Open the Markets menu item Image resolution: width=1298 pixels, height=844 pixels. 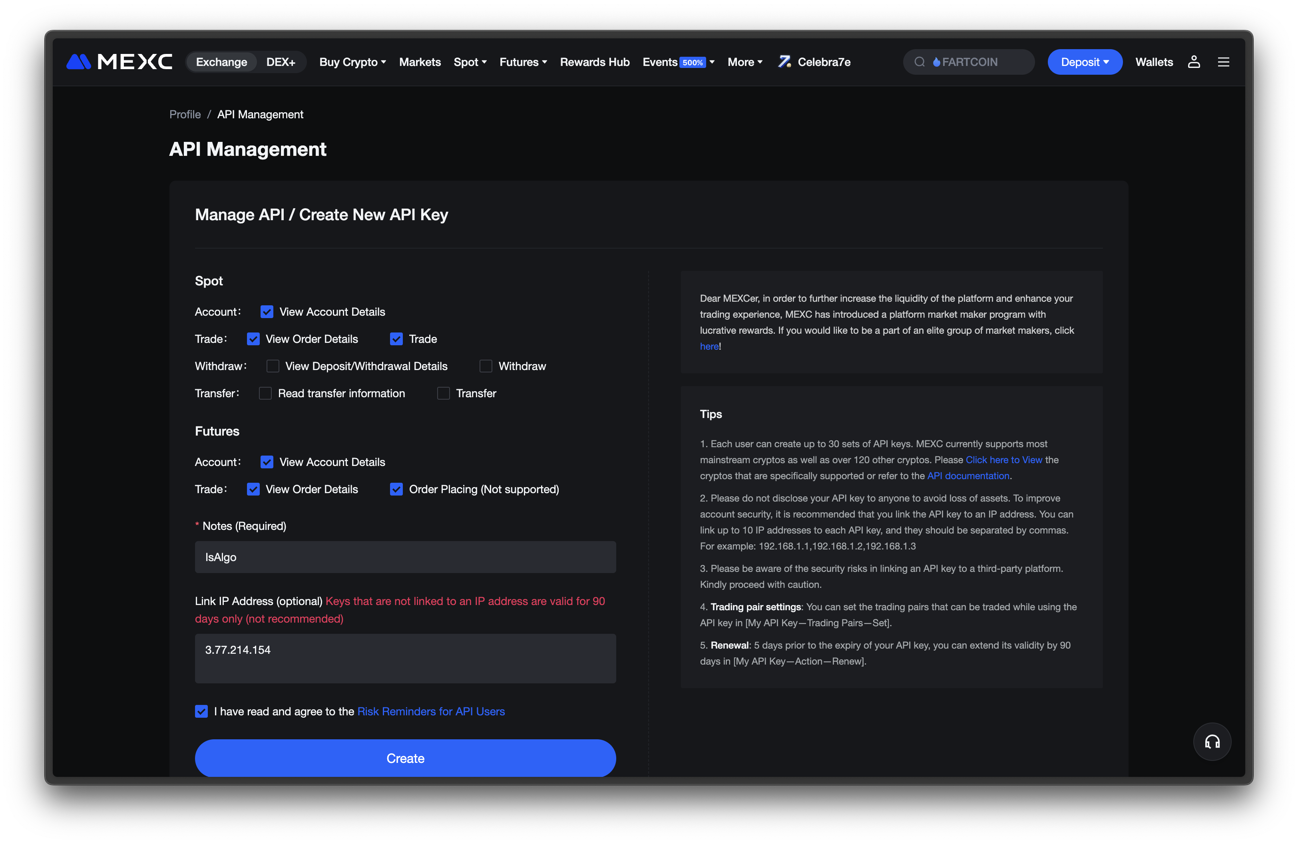tap(419, 62)
